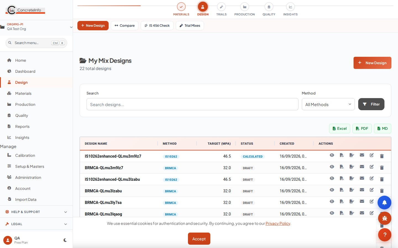The width and height of the screenshot is (398, 248).
Task: Click the Quality workflow step icon
Action: [269, 7]
